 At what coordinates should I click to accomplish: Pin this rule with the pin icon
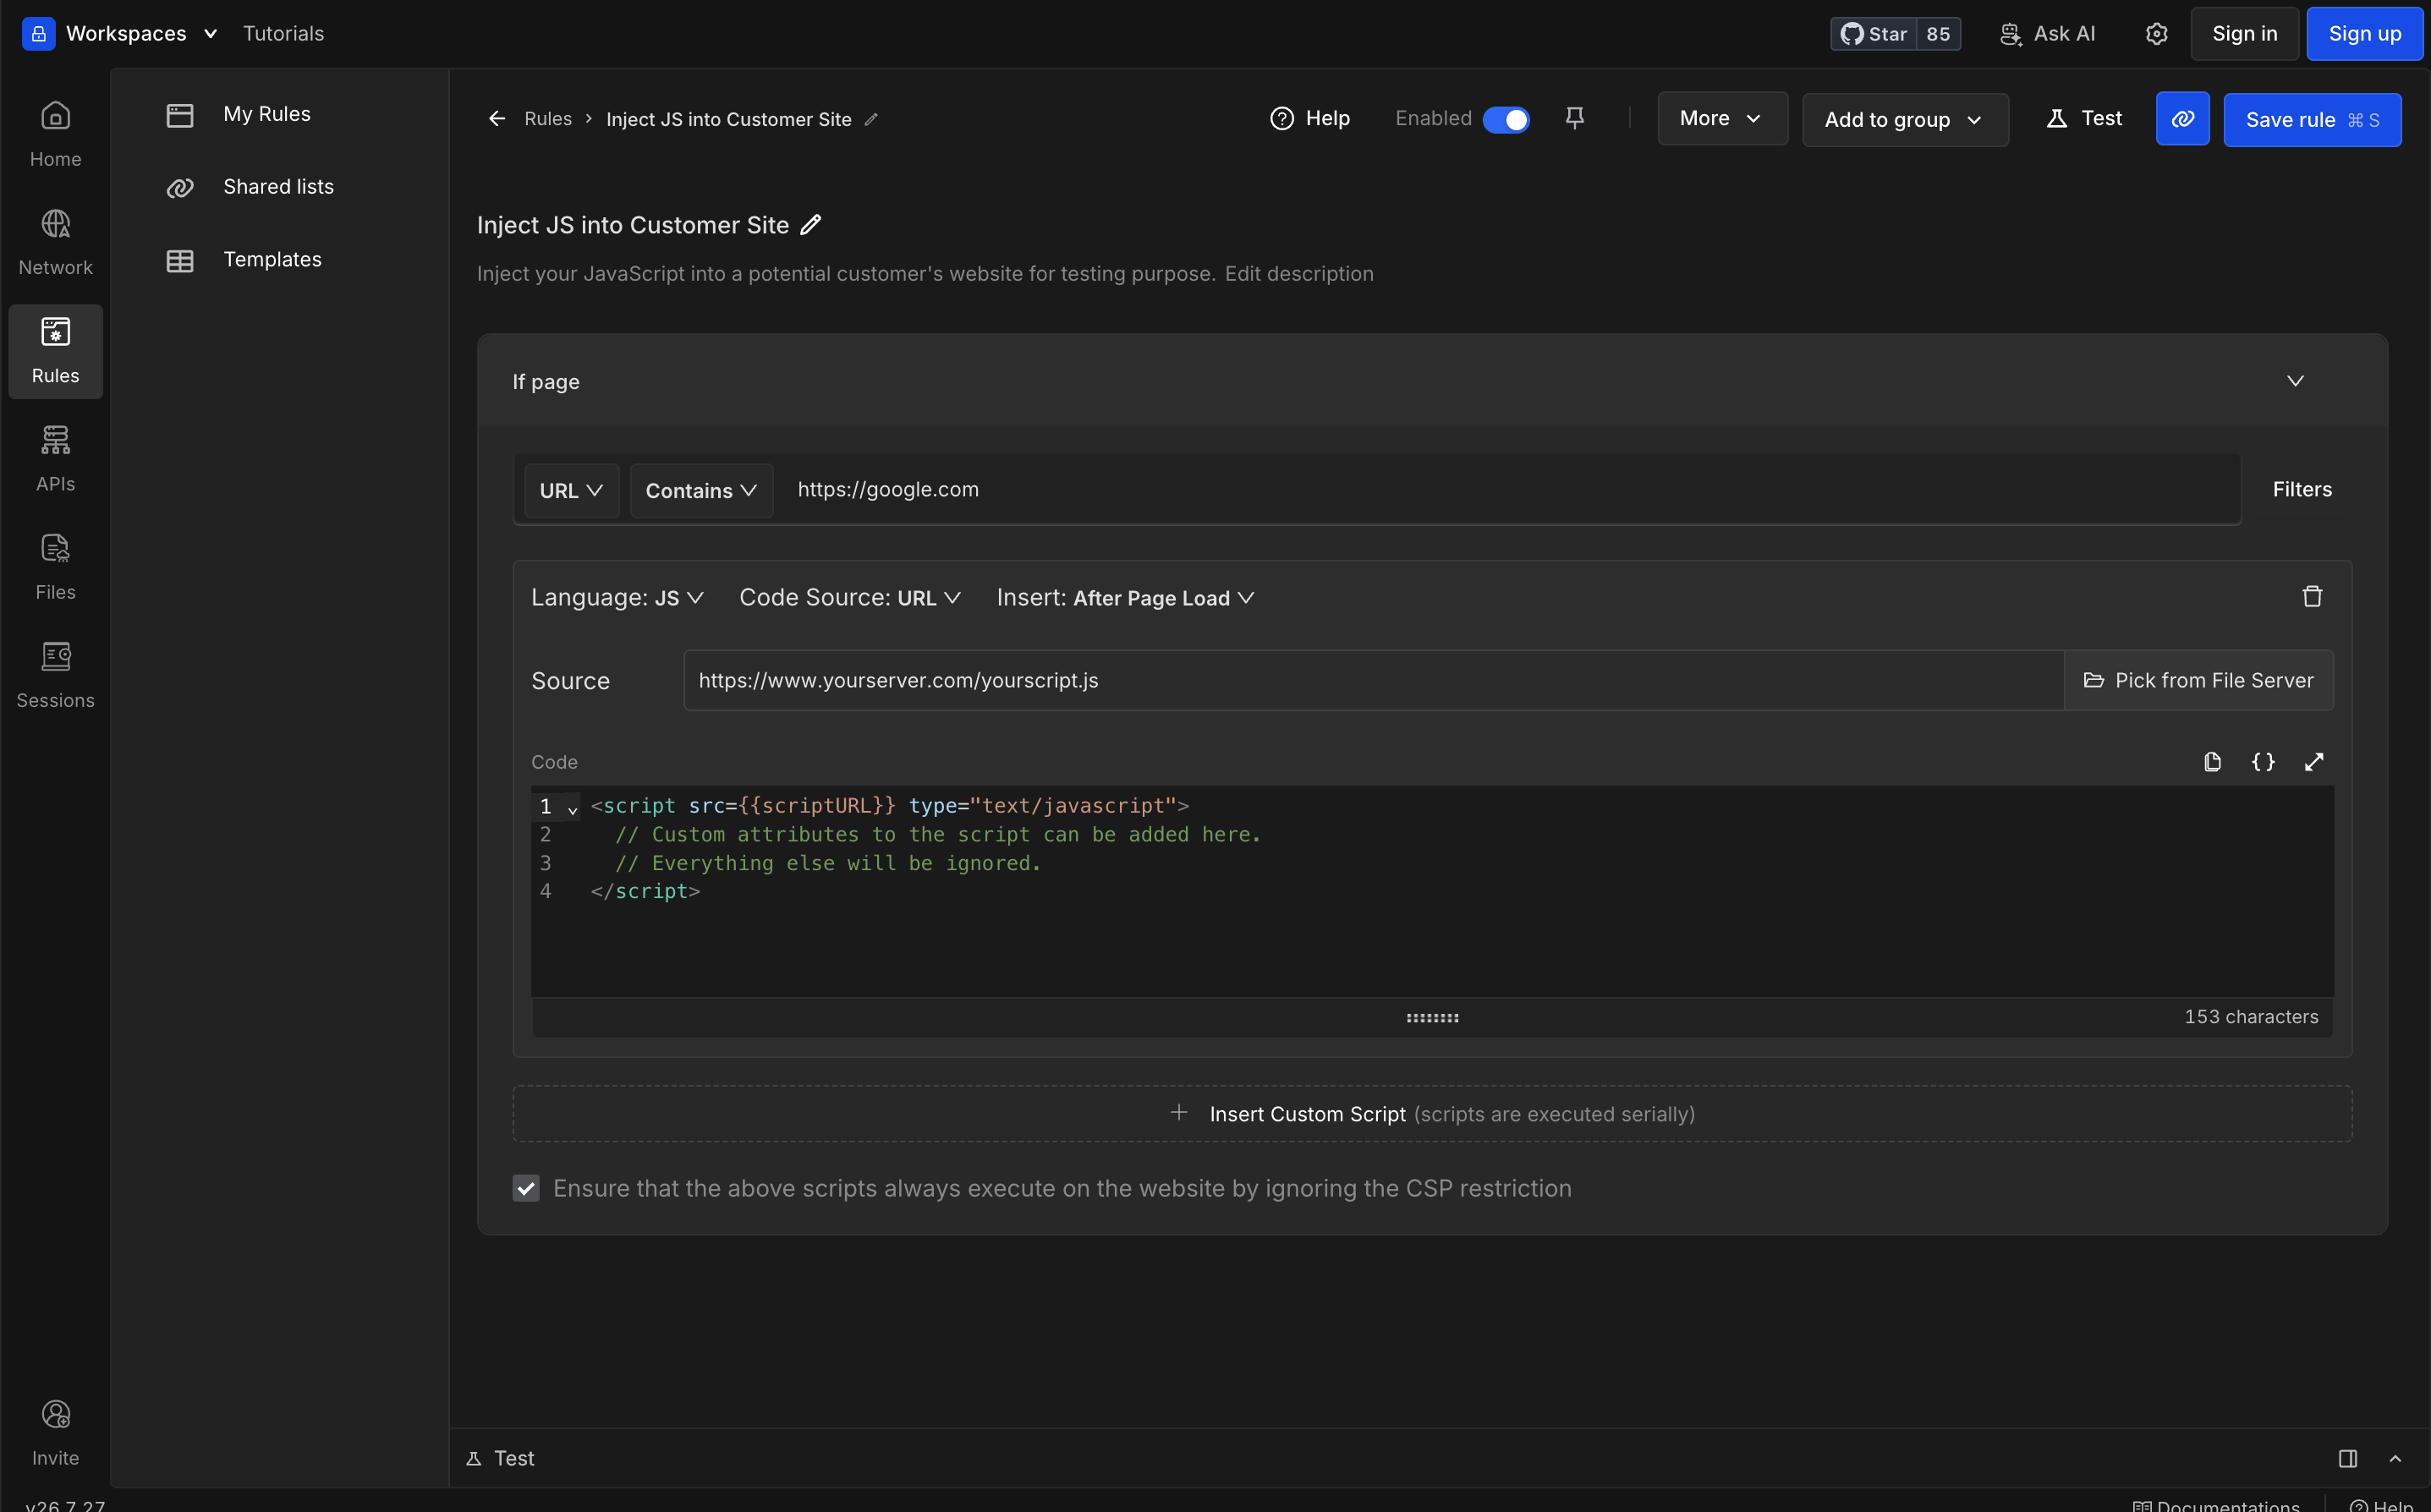tap(1574, 118)
